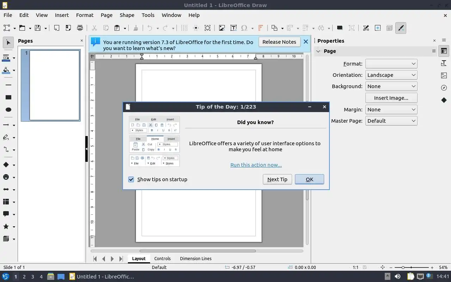This screenshot has width=451, height=282.
Task: Click the Insert Text Box icon
Action: pyautogui.click(x=233, y=28)
